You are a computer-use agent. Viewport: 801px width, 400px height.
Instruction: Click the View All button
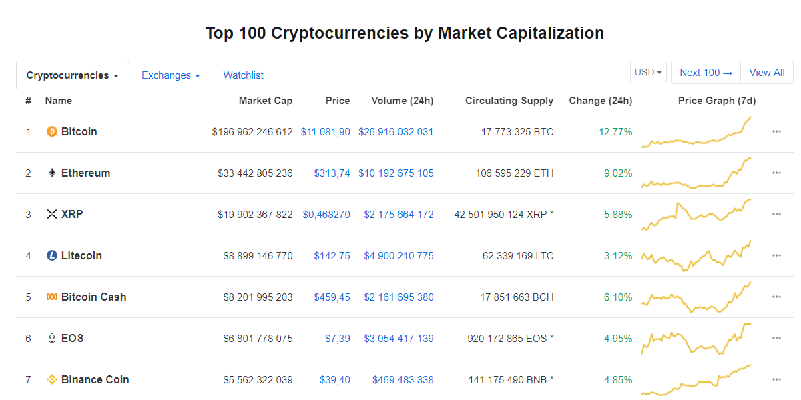pyautogui.click(x=767, y=73)
